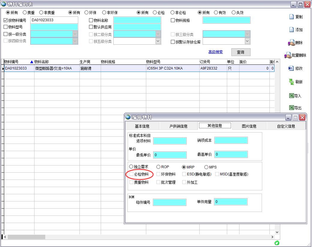Open the 高级搜索 advanced search link
Image resolution: width=312 pixels, height=247 pixels.
pos(215,52)
